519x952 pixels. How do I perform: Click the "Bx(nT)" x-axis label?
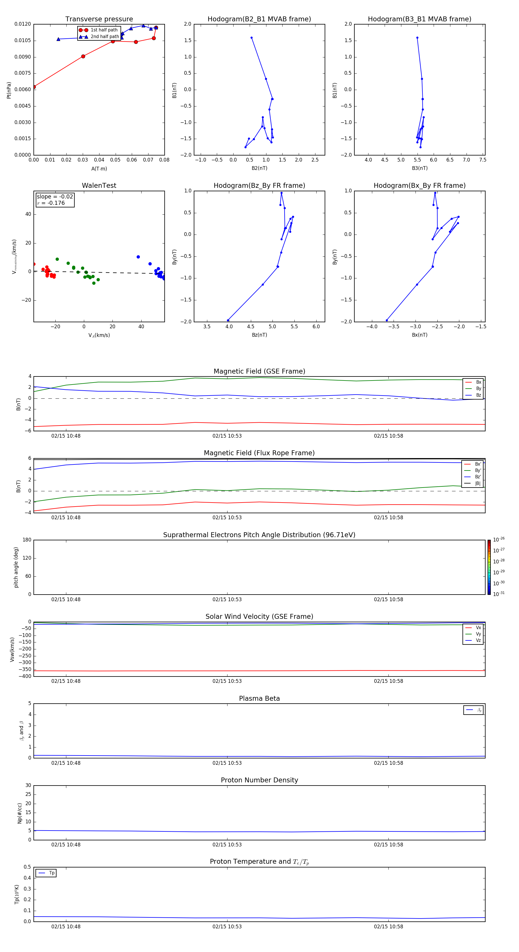pos(420,335)
